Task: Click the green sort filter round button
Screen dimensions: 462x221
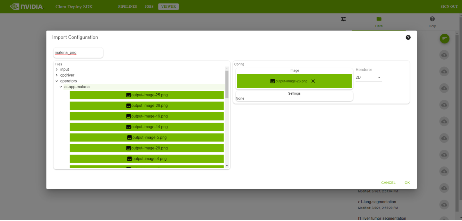Action: (x=444, y=39)
